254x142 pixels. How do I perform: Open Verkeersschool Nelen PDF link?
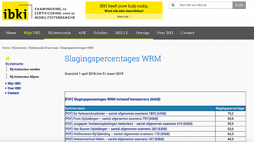pos(114,139)
